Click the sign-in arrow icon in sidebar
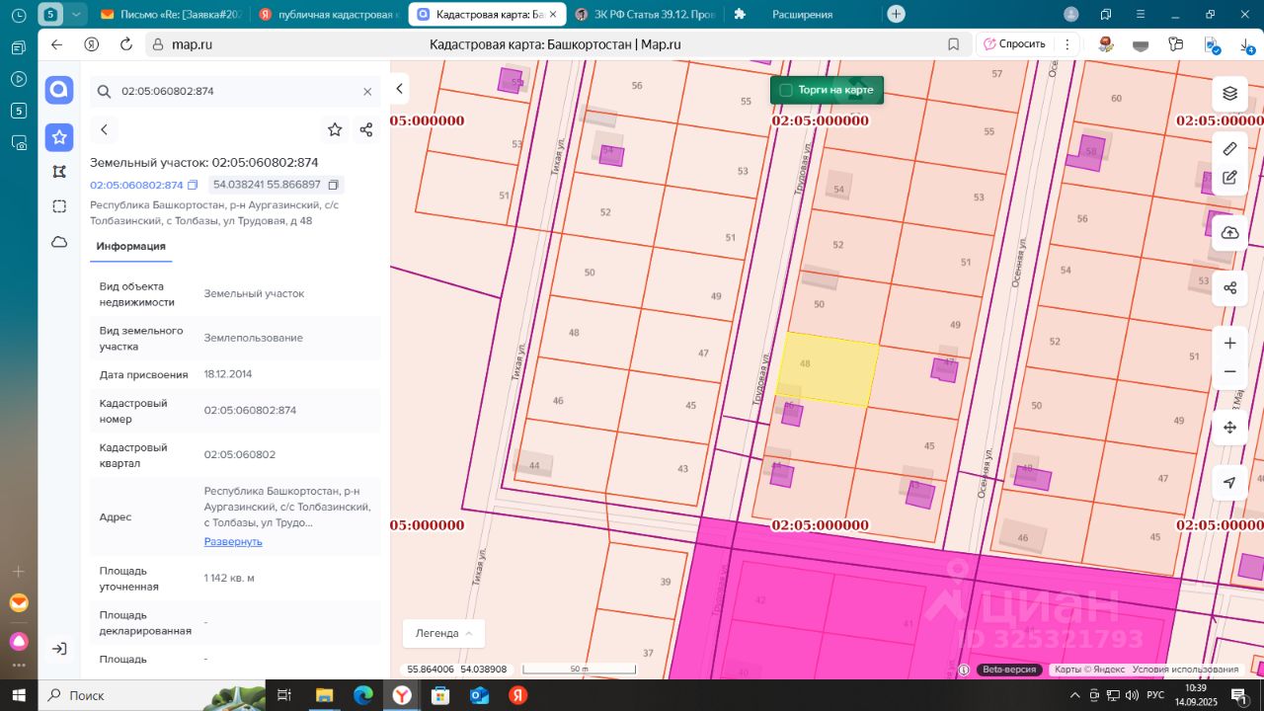Screen dimensions: 1264x711 (59, 649)
